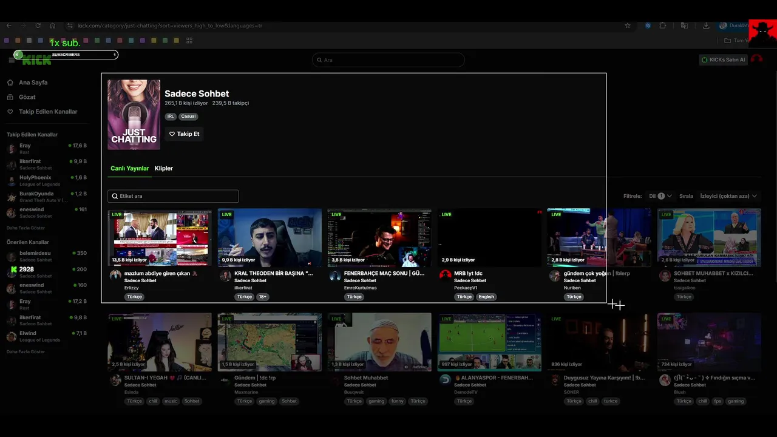
Task: Open HolyPhoenix channel in sidebar
Action: (x=47, y=180)
